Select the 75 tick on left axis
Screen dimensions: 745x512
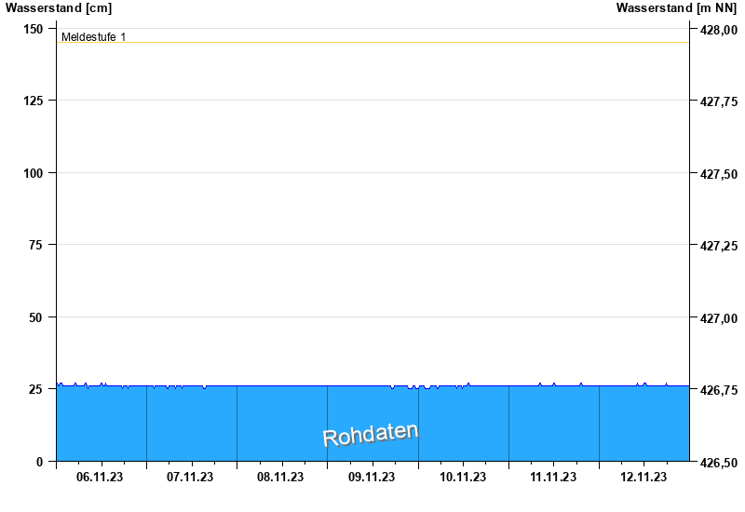[x=36, y=245]
